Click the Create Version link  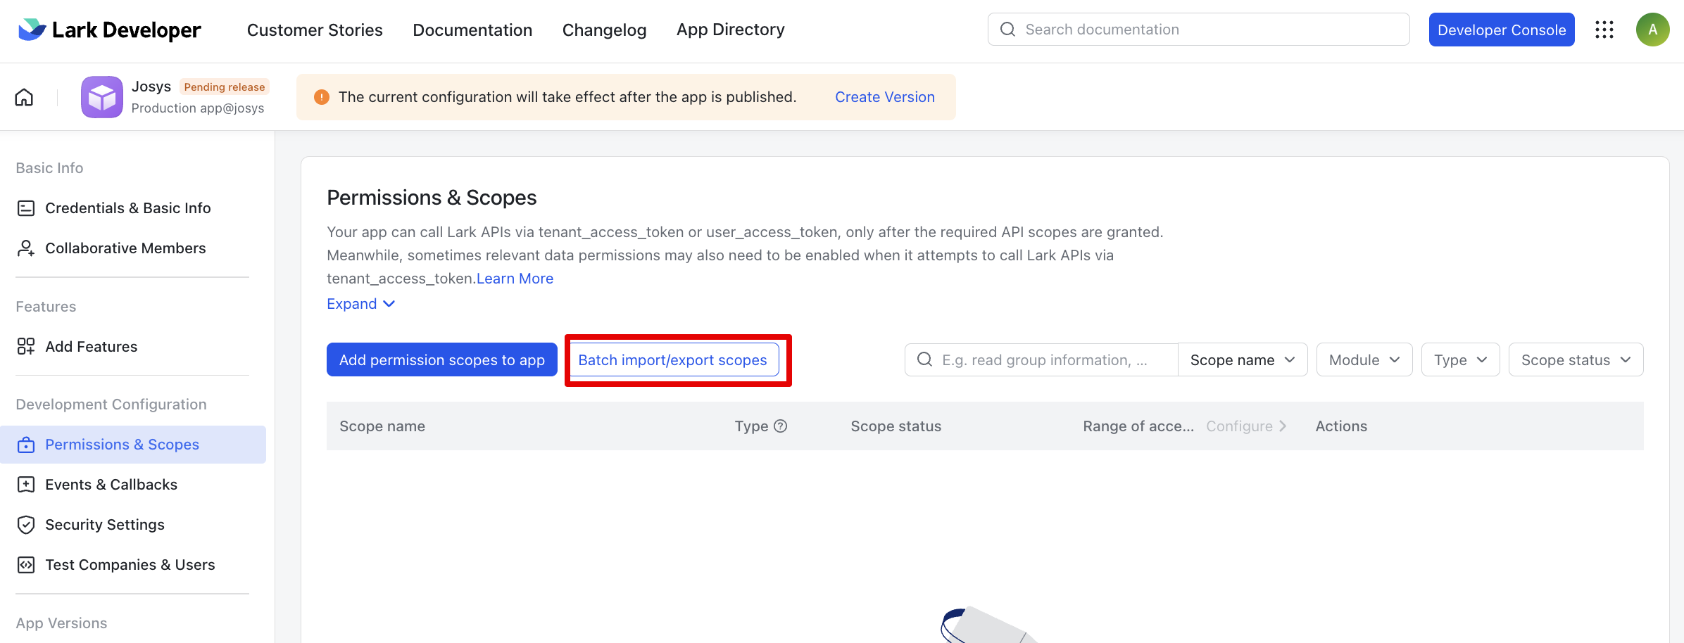pyautogui.click(x=884, y=97)
